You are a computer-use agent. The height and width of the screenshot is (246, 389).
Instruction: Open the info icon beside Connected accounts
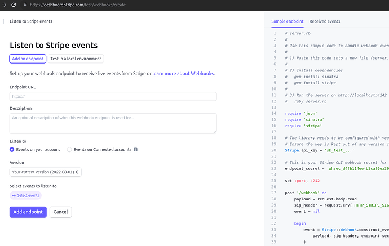135,150
